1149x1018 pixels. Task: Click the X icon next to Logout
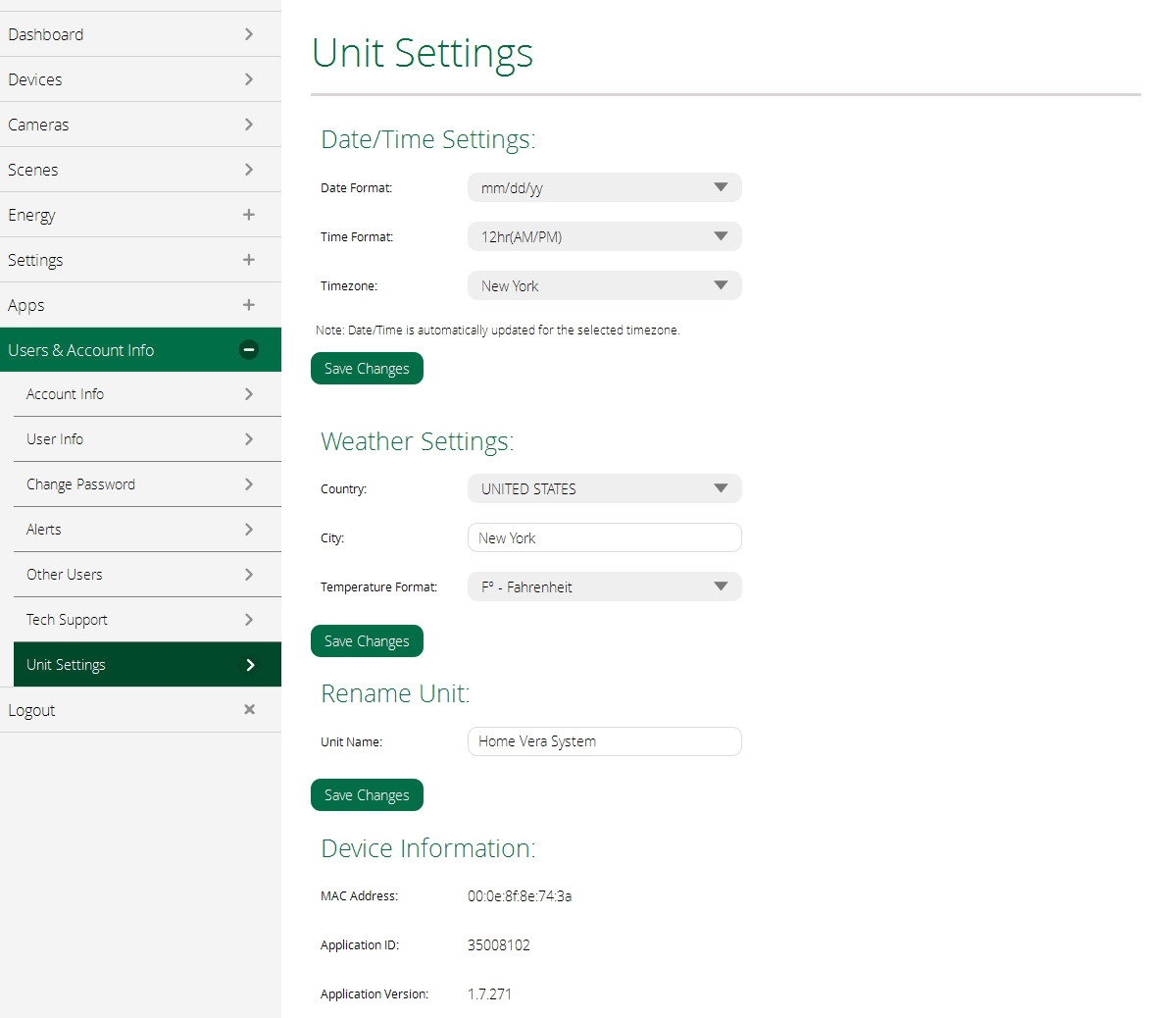click(x=249, y=709)
